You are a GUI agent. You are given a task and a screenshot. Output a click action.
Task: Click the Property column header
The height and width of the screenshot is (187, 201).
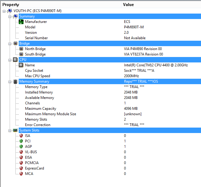[x=61, y=5]
